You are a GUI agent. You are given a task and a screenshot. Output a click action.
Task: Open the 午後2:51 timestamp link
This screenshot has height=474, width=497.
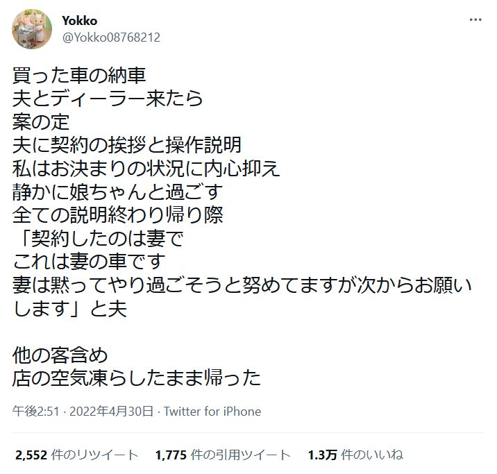pos(36,412)
